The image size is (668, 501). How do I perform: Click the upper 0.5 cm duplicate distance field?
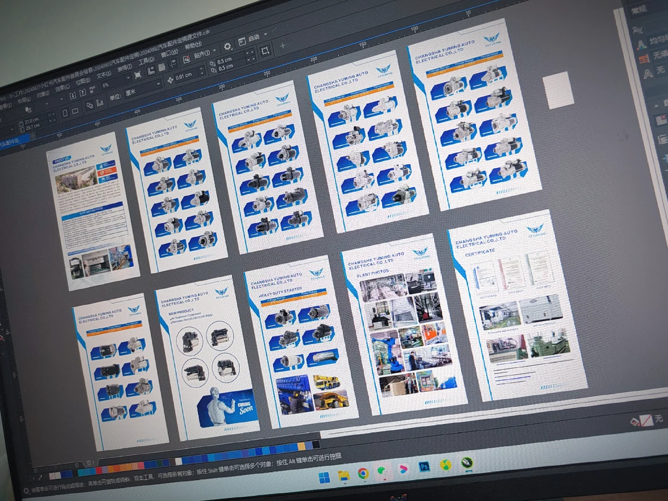click(230, 60)
